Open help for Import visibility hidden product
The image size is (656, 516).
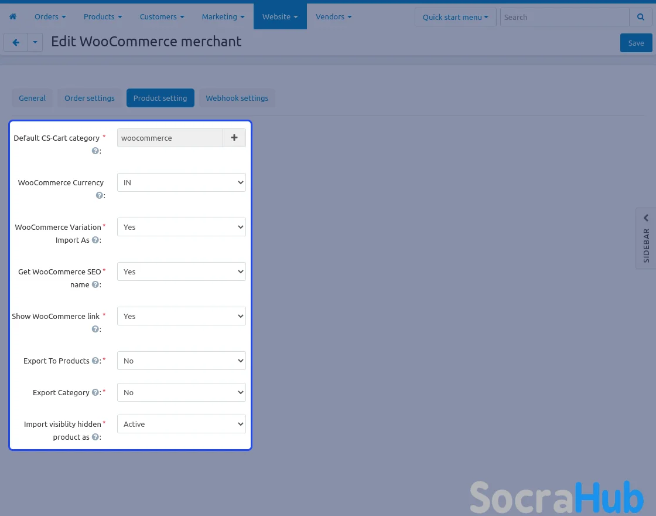[x=95, y=437]
